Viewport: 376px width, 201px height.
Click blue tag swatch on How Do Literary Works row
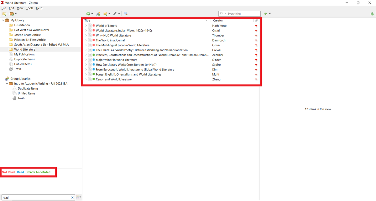(x=94, y=65)
